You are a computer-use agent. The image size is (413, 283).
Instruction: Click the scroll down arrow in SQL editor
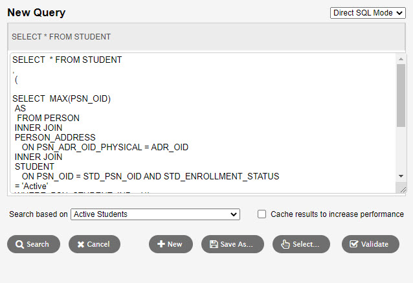[401, 176]
